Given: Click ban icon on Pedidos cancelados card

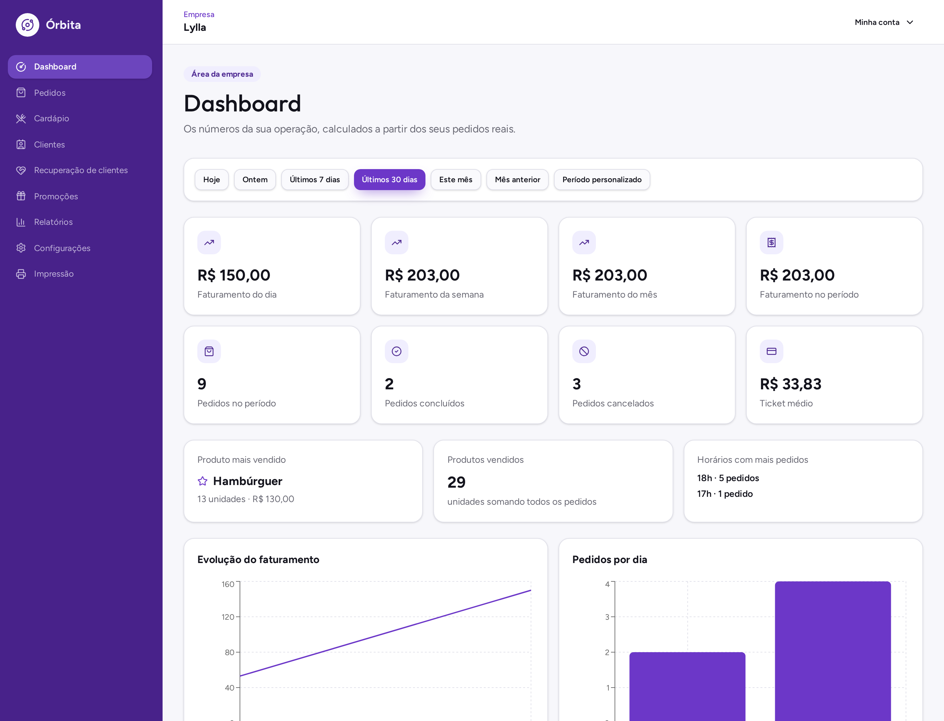Looking at the screenshot, I should click(584, 351).
